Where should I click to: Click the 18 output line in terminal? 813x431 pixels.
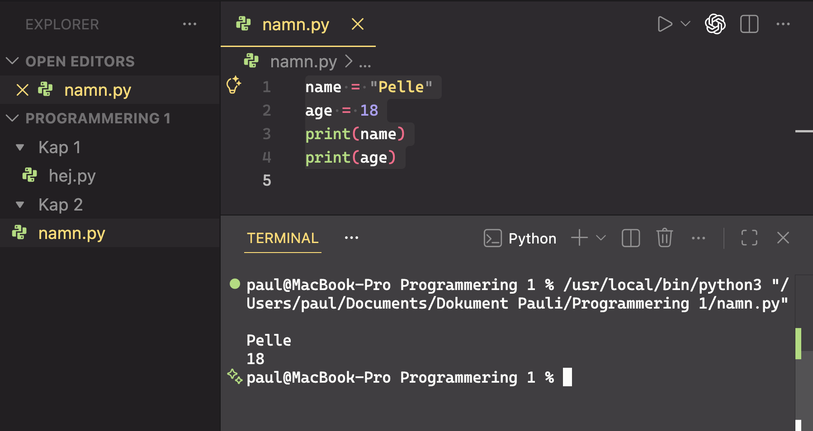[255, 359]
